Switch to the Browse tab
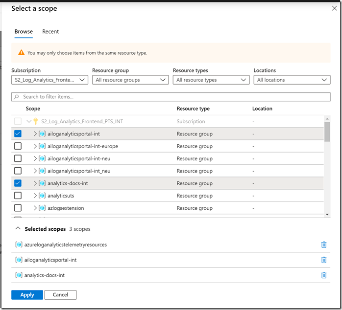The width and height of the screenshot is (342, 310). point(24,32)
